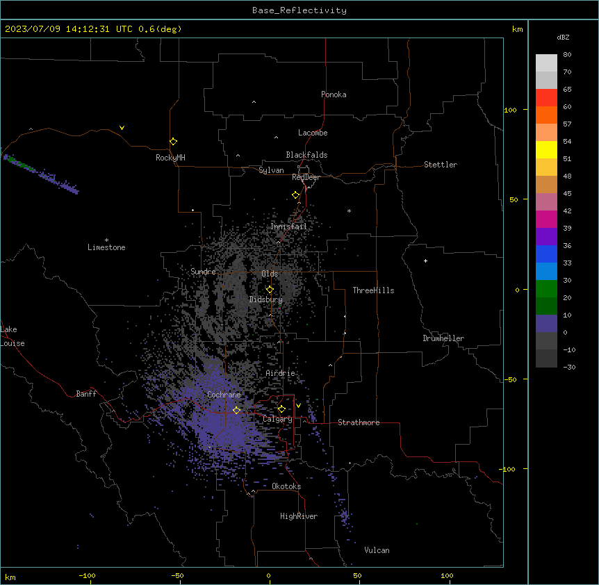Click the asterisk marker above Limestone

point(106,240)
